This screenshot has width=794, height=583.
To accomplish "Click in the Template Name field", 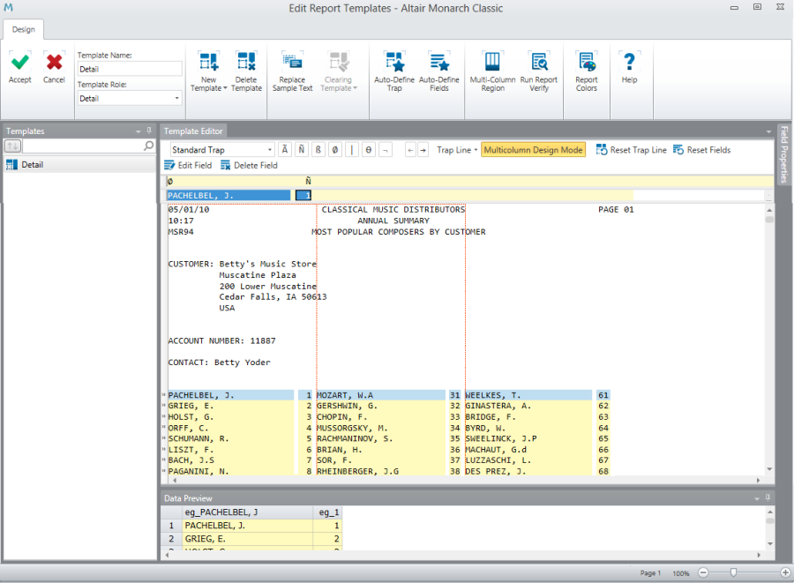I will click(x=129, y=69).
